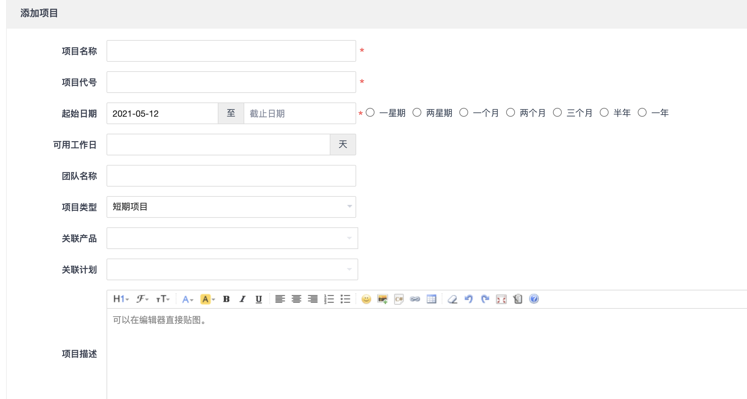Open the 项目类型 dropdown
747x399 pixels.
coord(231,207)
